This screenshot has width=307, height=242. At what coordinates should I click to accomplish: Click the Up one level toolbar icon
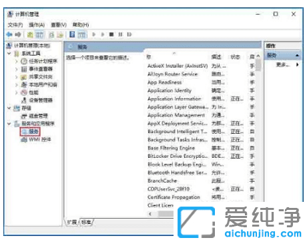(x=30, y=35)
